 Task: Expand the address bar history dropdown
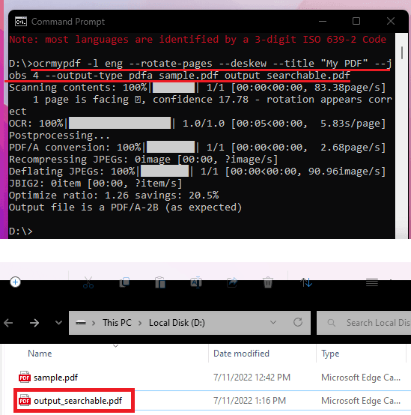point(273,322)
